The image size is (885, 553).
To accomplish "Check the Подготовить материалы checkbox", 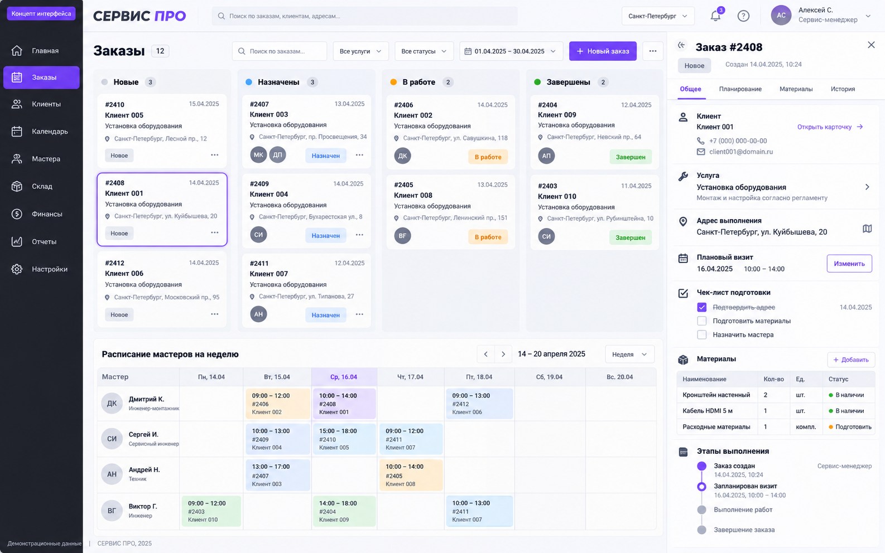I will point(702,321).
